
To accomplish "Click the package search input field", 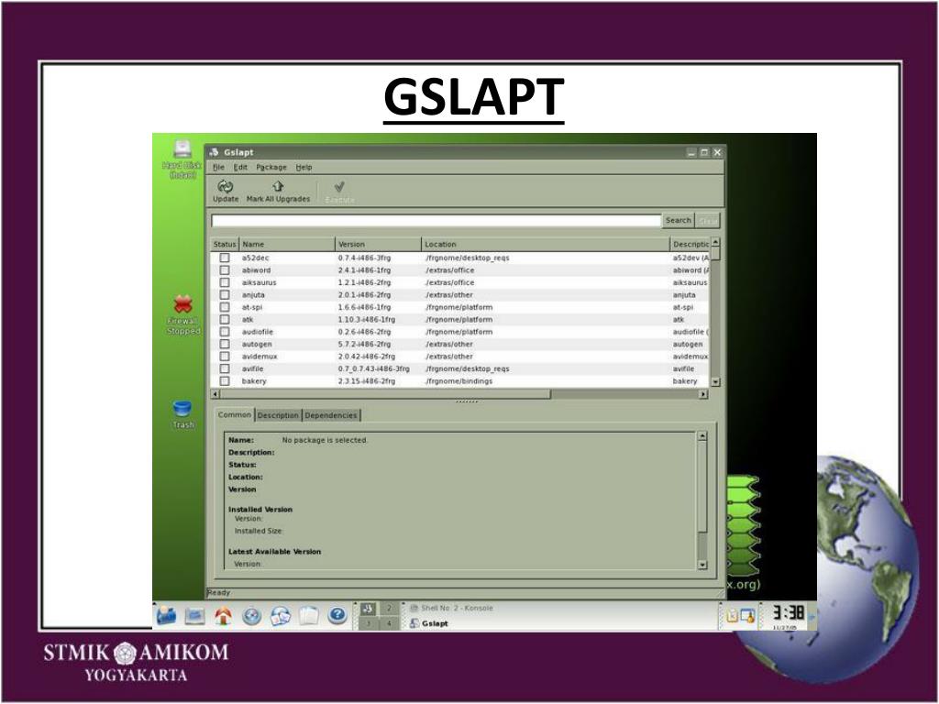I will (436, 220).
